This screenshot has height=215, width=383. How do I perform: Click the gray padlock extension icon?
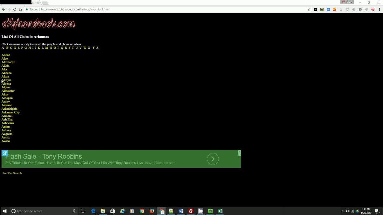(x=341, y=9)
